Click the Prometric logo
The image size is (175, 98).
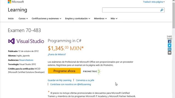(92, 71)
